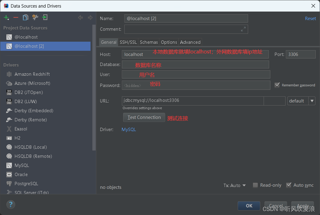Viewport: 320px width, 215px height.
Task: Enable the Read-only checkbox
Action: 255,185
